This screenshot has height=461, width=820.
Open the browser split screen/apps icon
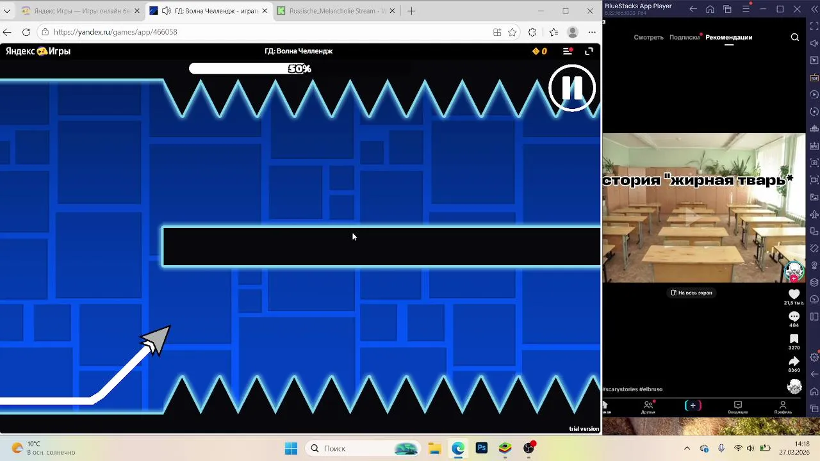pos(497,32)
